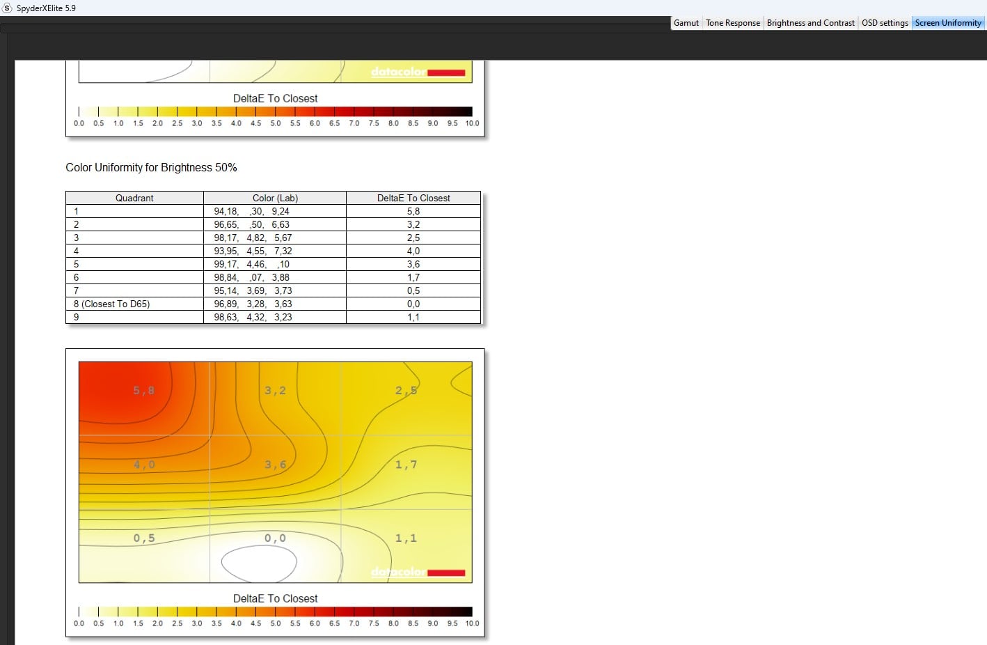The width and height of the screenshot is (987, 645).
Task: Click the Screen Uniformity tab
Action: [x=947, y=23]
